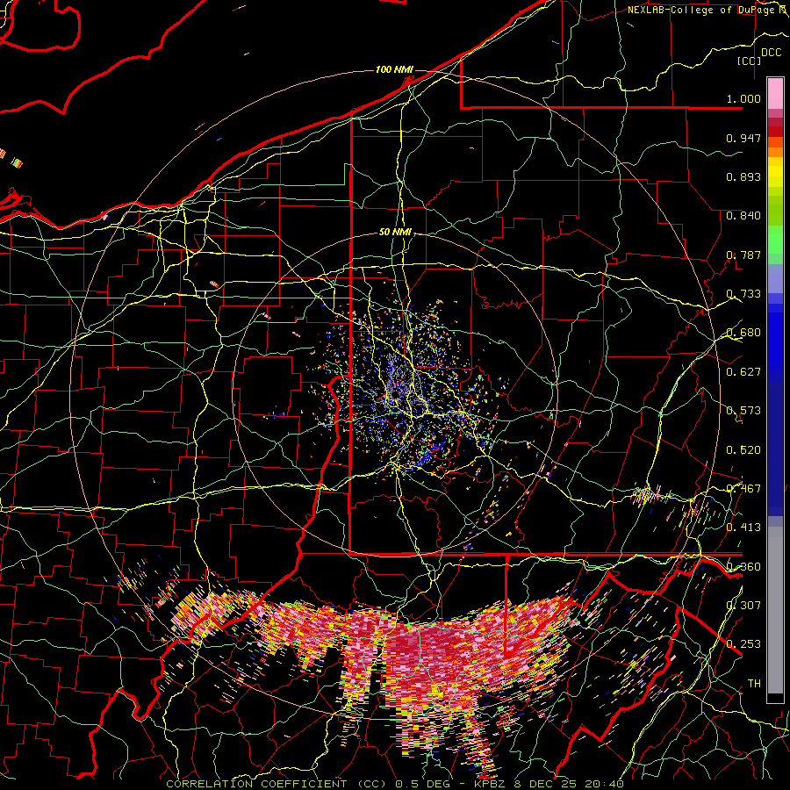Click the 0.520 color scale value
Viewport: 790px width, 790px height.
tap(743, 449)
